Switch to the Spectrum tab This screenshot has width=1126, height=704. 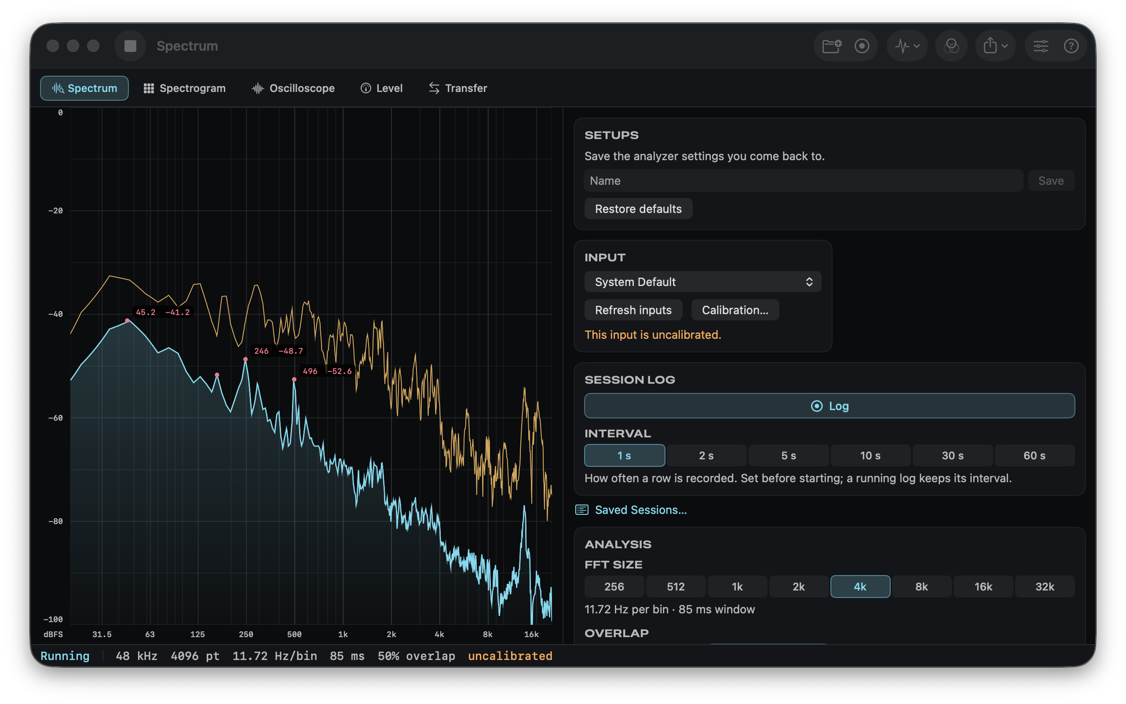(84, 88)
